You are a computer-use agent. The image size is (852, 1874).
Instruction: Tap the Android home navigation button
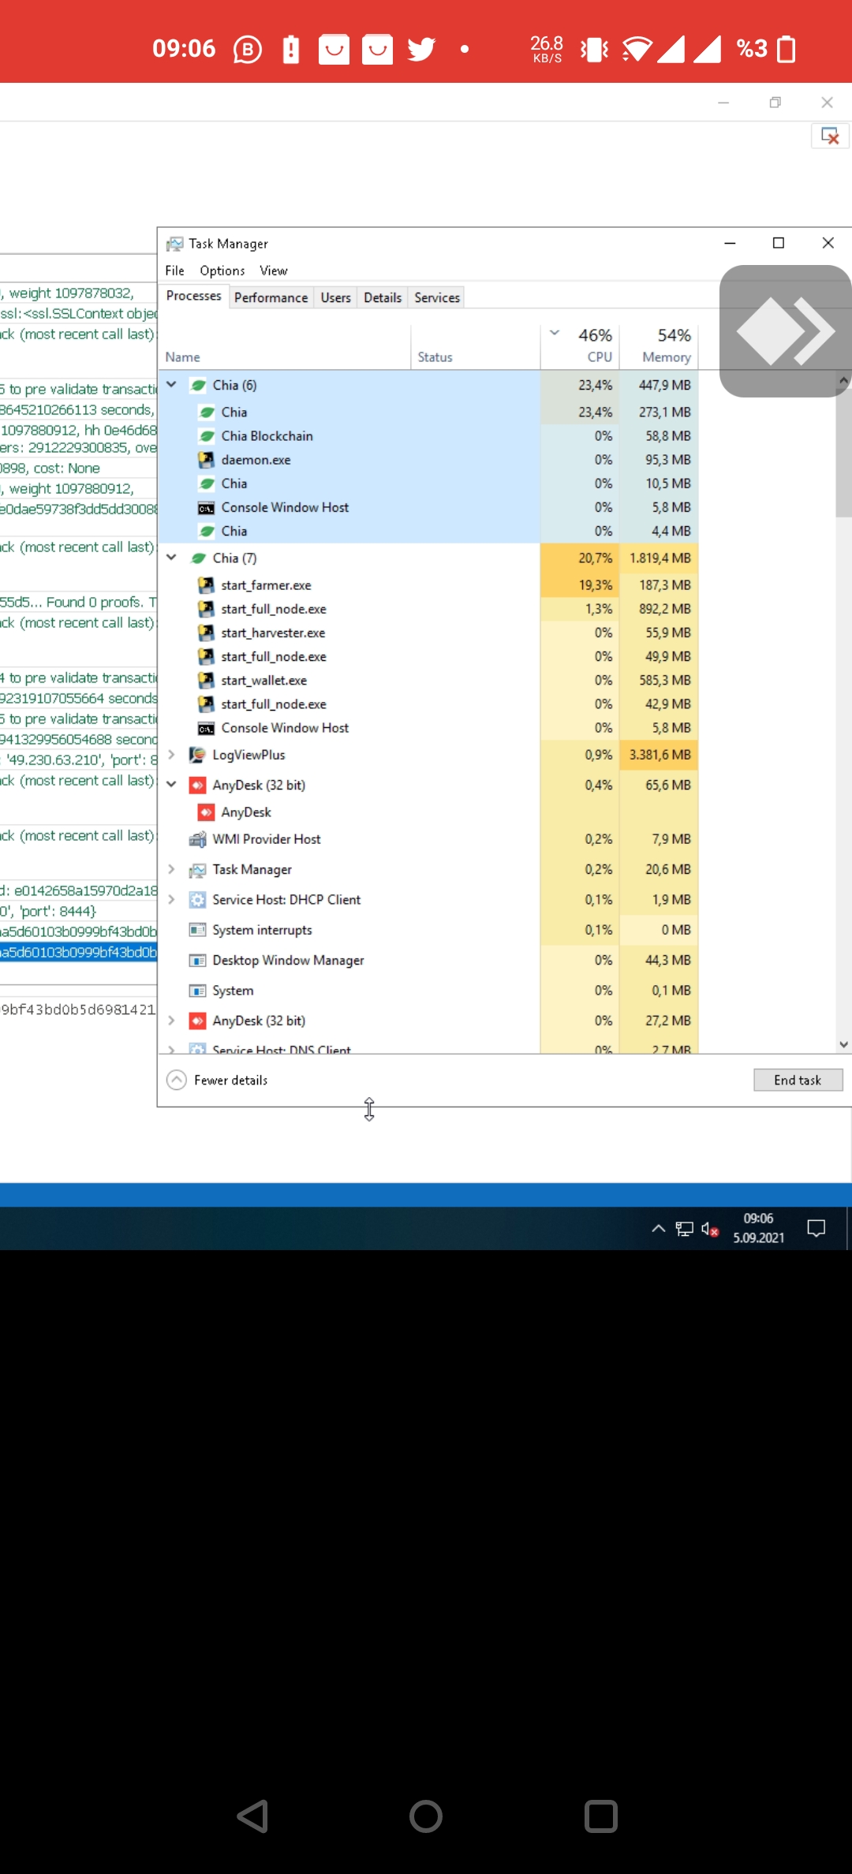(426, 1816)
